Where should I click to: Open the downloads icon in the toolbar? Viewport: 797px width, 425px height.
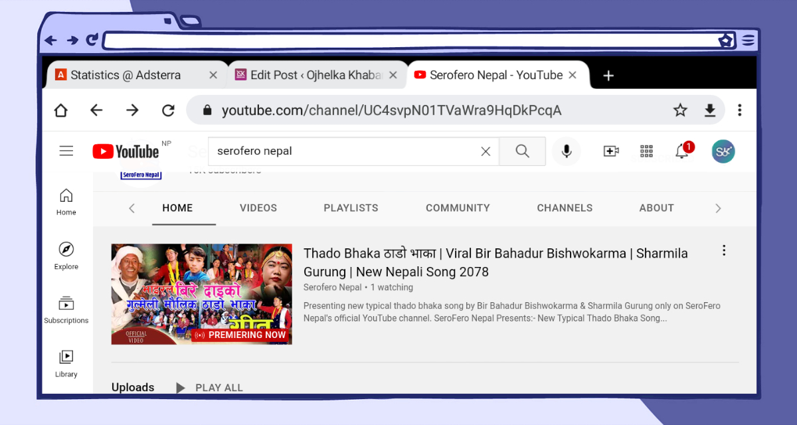pos(710,110)
